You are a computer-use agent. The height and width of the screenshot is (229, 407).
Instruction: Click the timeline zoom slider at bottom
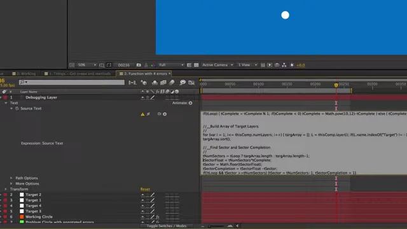coord(216,226)
